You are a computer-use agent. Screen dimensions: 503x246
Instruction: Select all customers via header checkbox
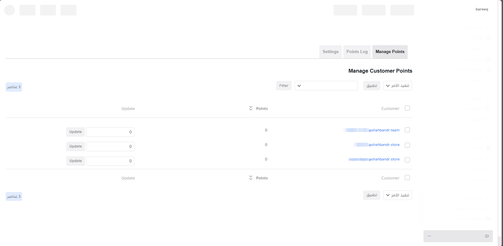pos(407,108)
